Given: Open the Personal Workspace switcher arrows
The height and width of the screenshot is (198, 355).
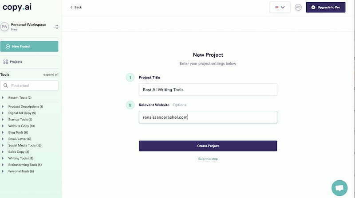Looking at the screenshot, I should (57, 27).
